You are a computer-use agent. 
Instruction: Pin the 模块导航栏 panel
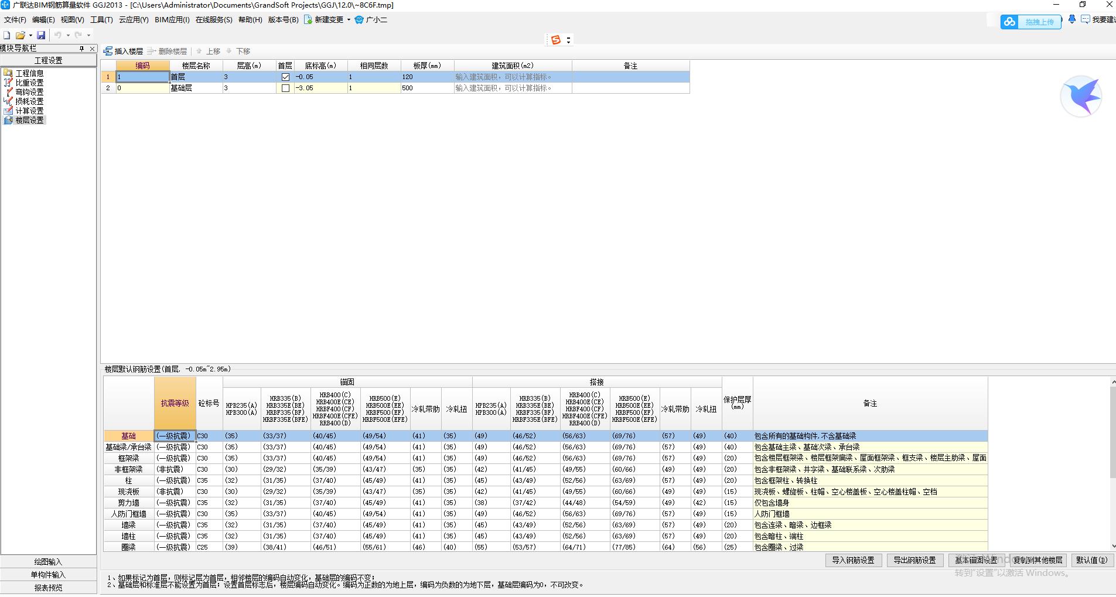tap(82, 49)
